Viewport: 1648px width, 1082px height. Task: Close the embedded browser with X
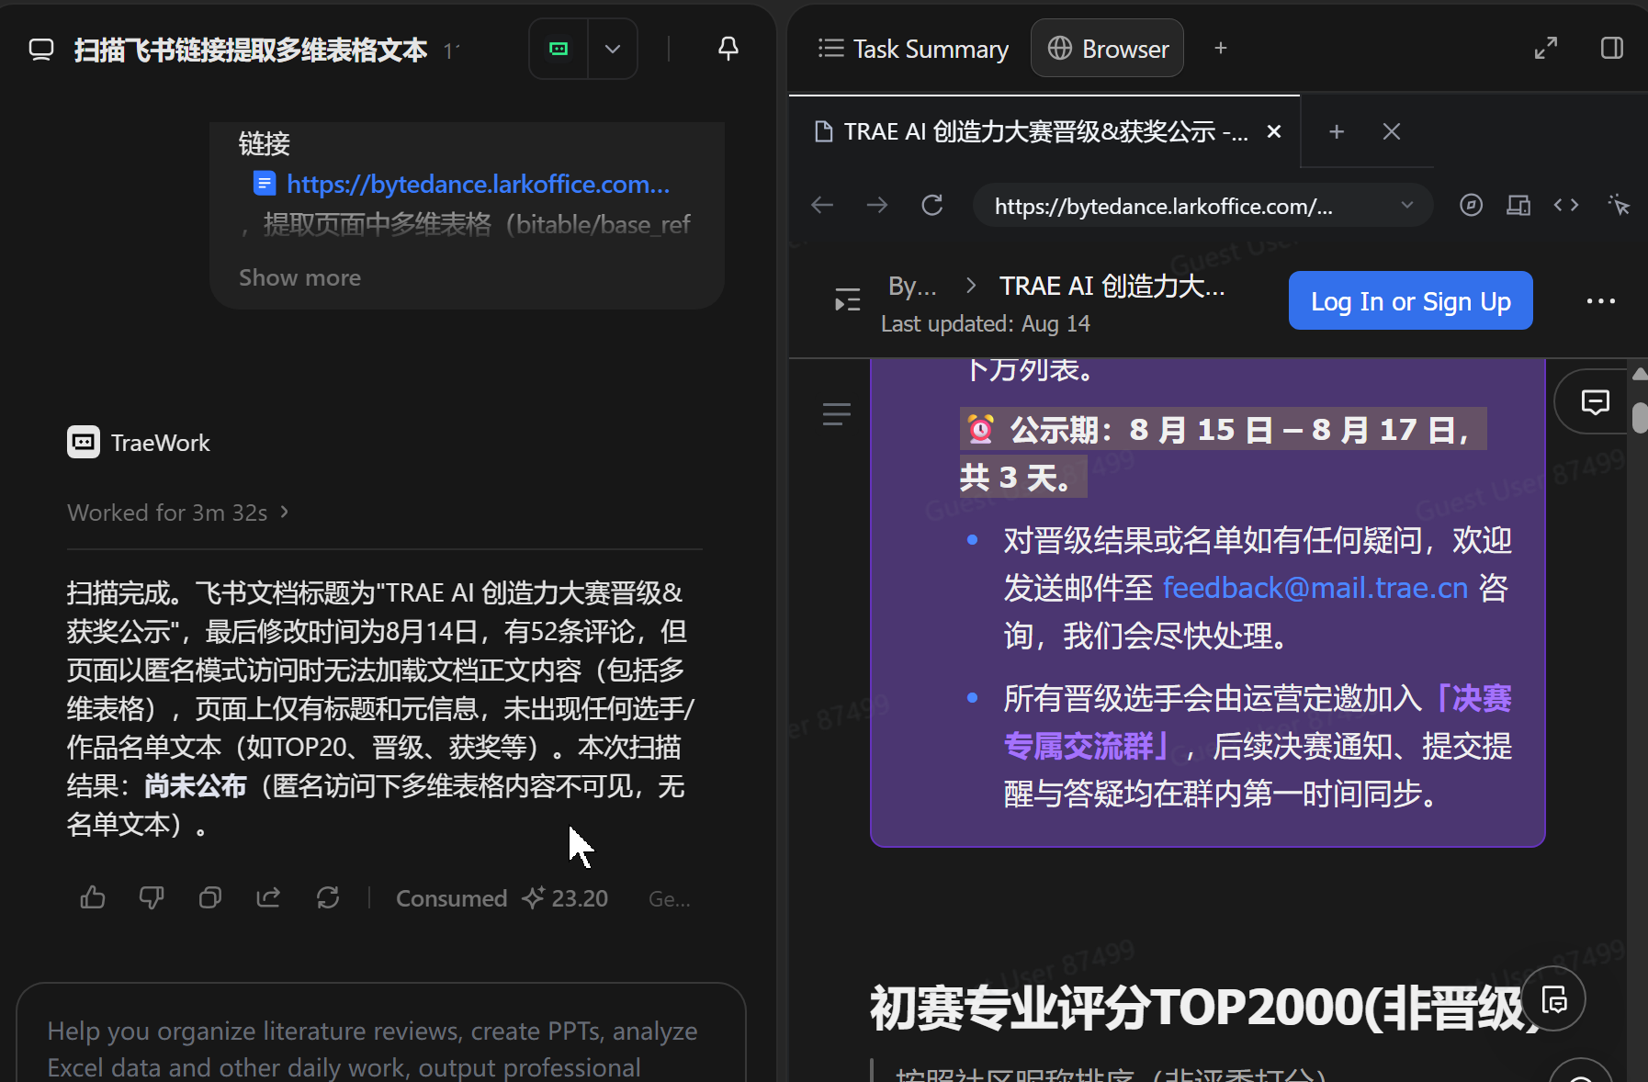(1392, 132)
